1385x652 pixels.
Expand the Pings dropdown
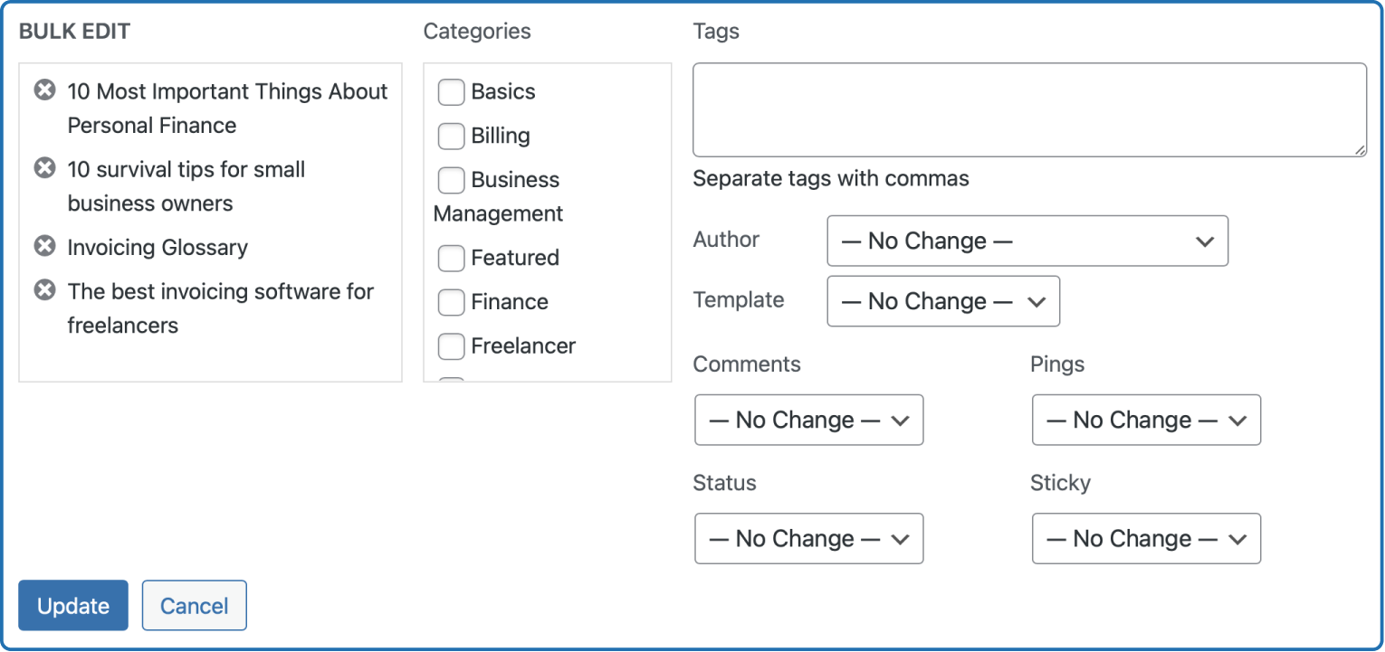(1146, 420)
